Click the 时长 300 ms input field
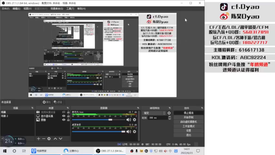The width and height of the screenshot is (275, 155). 158,118
